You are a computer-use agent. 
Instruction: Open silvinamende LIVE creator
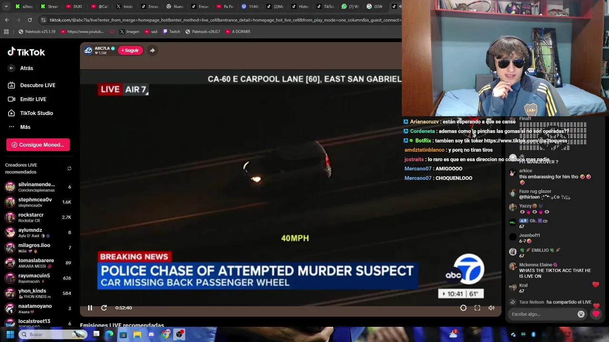[x=38, y=187]
